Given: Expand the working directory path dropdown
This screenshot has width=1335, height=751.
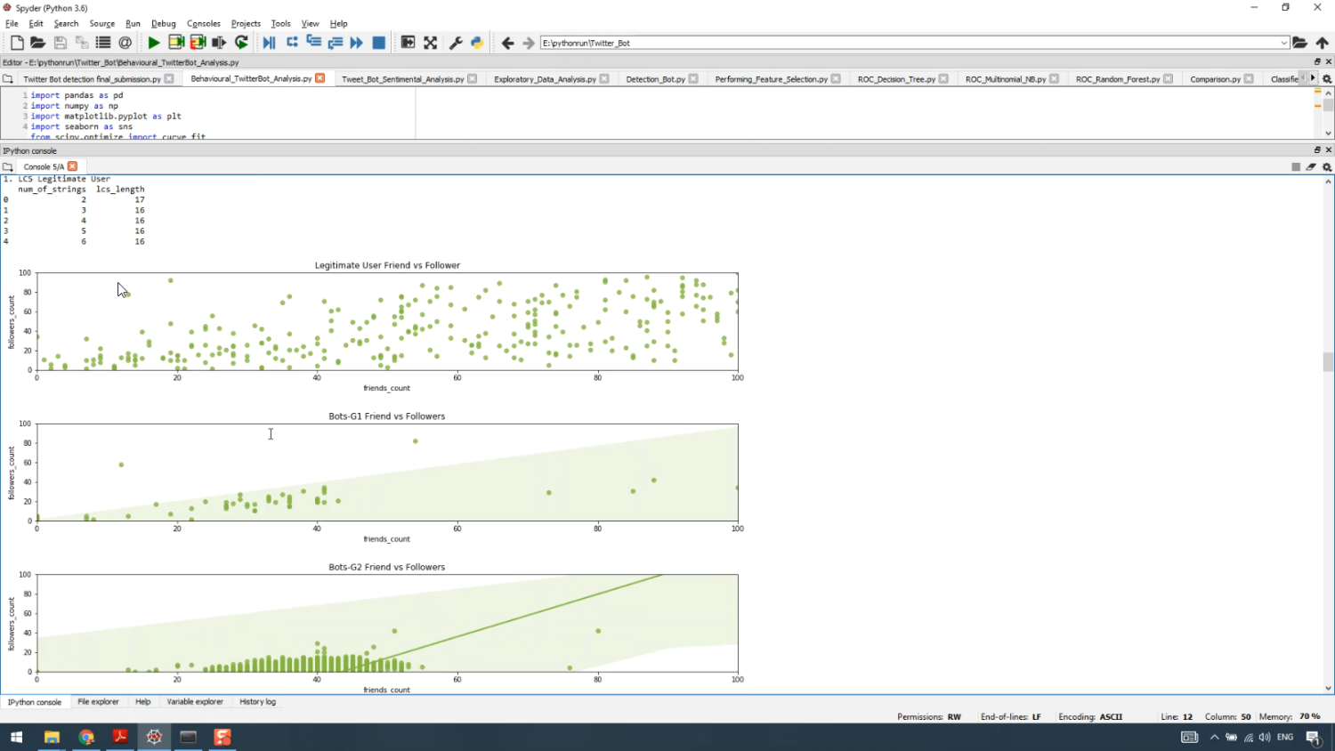Looking at the screenshot, I should click(x=1283, y=43).
